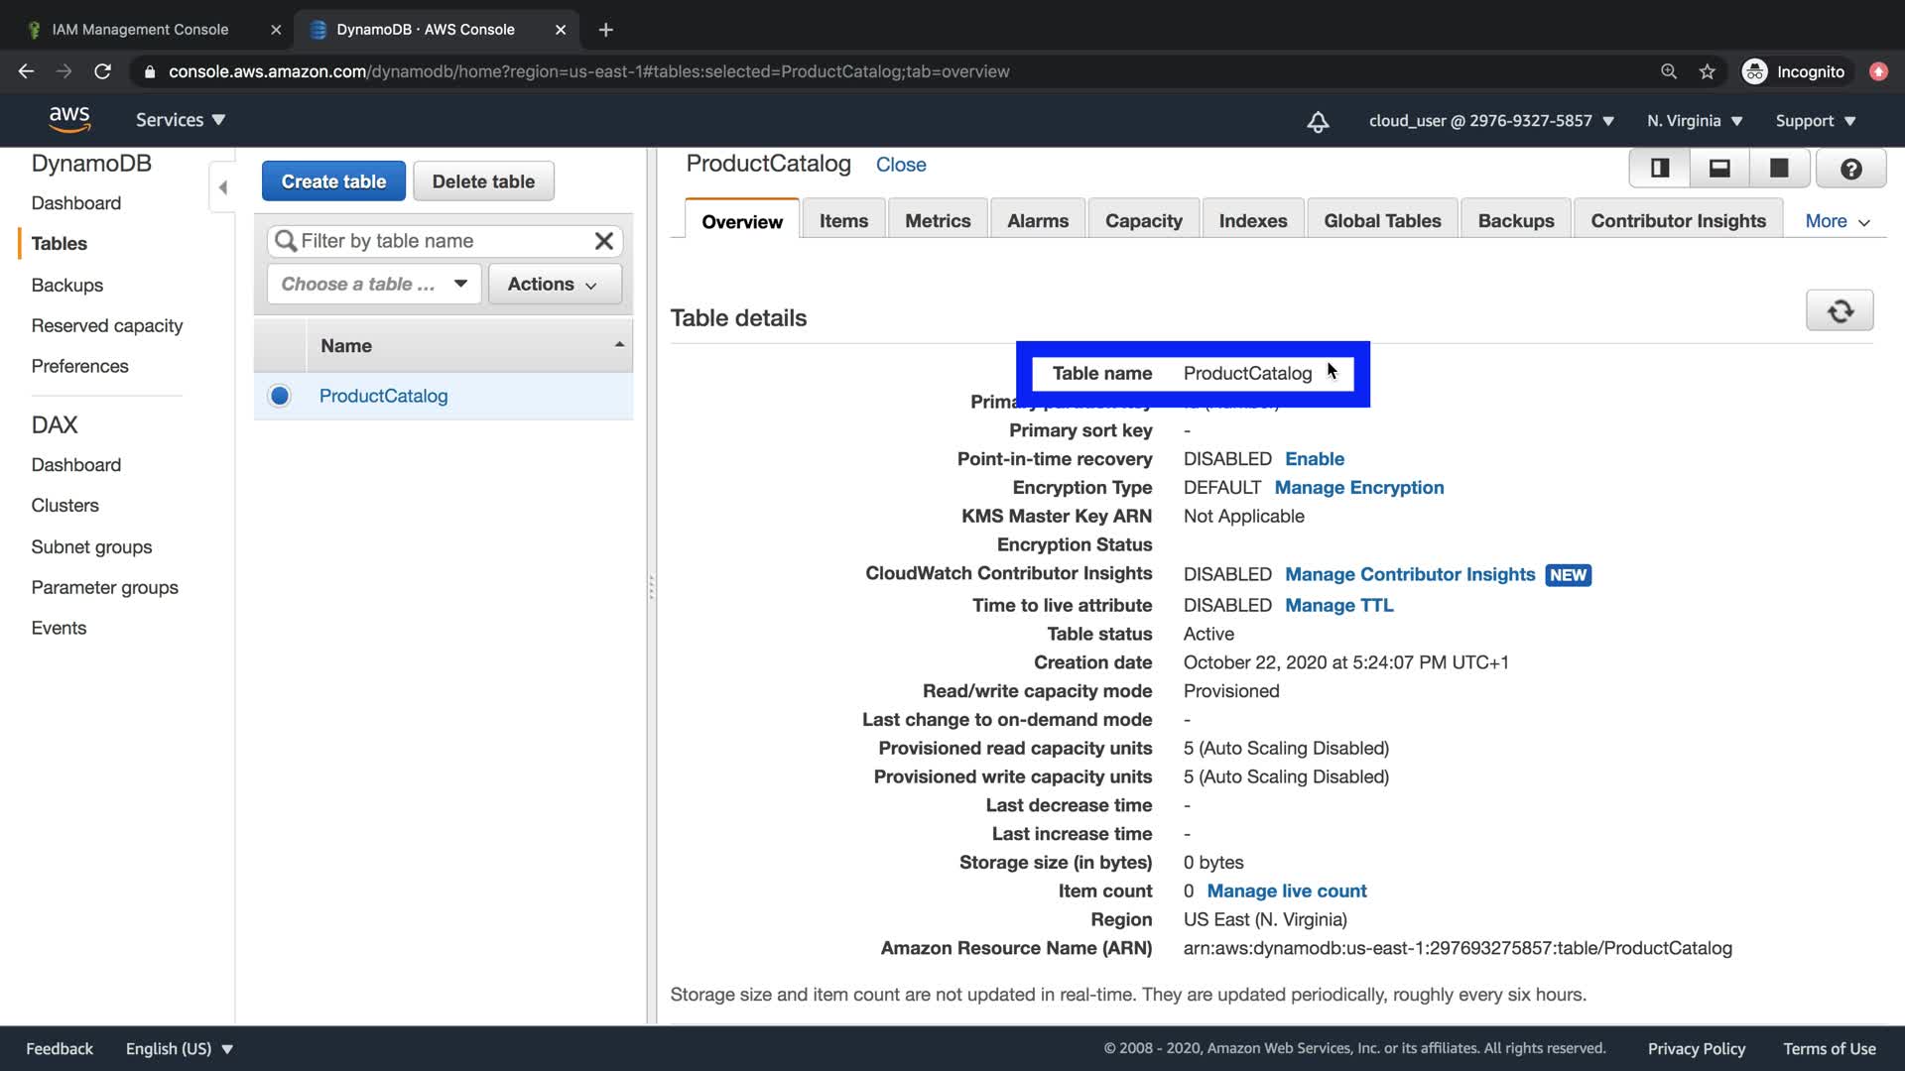The height and width of the screenshot is (1071, 1905).
Task: Open the notifications bell icon
Action: coord(1318,122)
